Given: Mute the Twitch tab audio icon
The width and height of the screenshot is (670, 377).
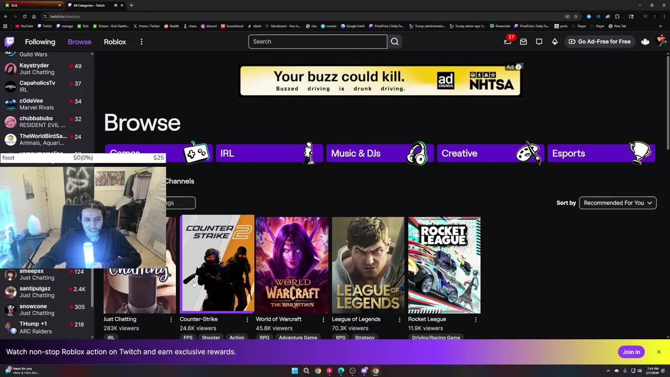Looking at the screenshot, I should (115, 5).
